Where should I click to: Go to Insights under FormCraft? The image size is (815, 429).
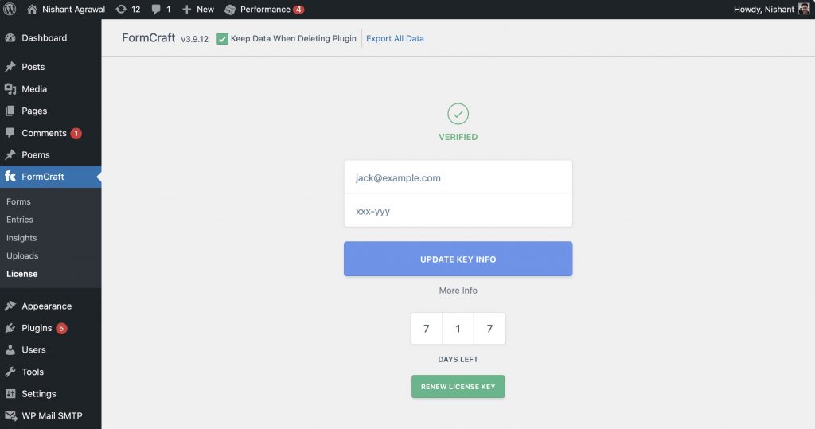coord(21,238)
